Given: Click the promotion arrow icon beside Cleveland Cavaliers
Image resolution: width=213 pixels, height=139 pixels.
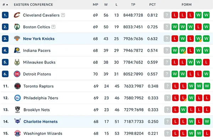Looking at the screenshot, I should [x=63, y=15].
